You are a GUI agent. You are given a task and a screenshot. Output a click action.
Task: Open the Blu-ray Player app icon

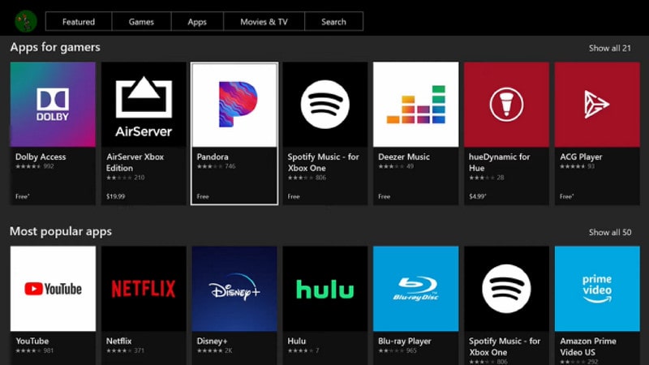coord(415,289)
